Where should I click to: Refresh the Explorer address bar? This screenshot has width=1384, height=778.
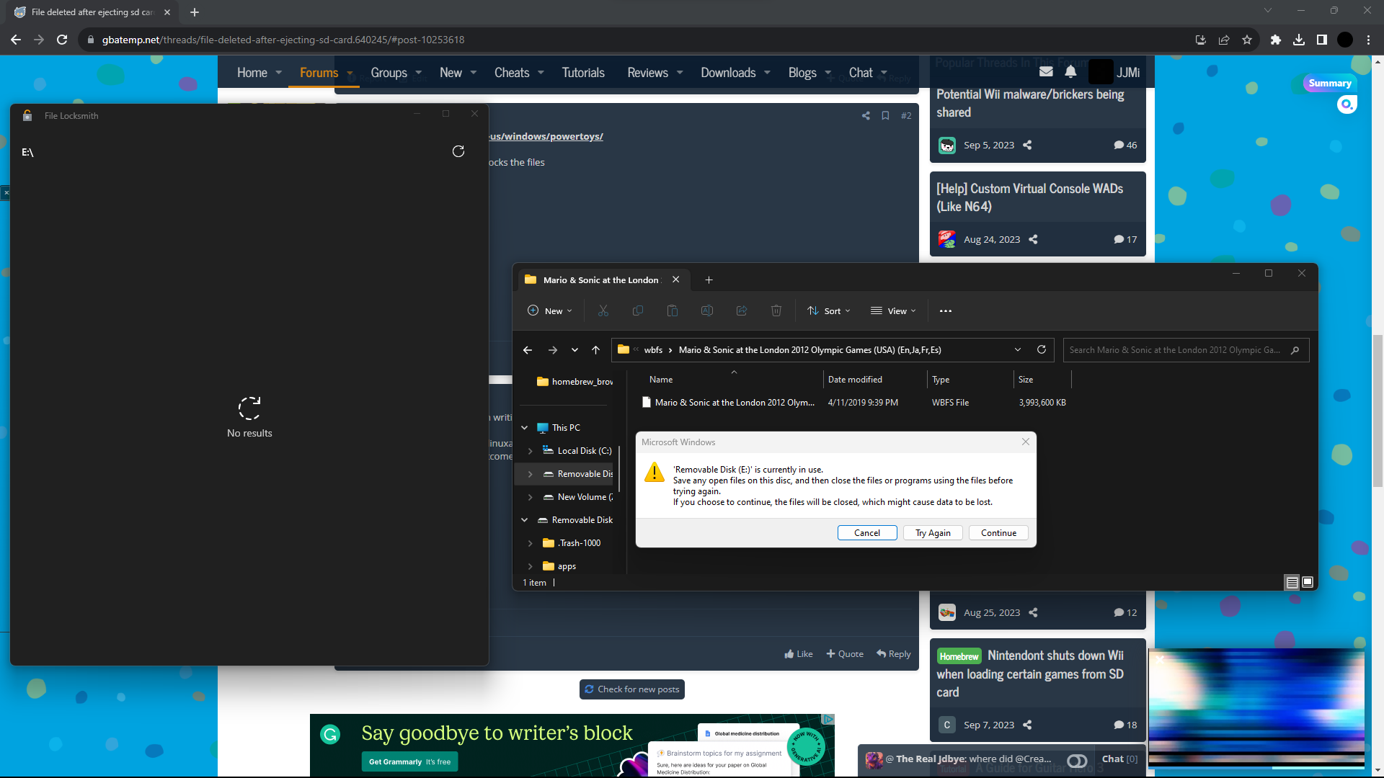pos(1042,349)
